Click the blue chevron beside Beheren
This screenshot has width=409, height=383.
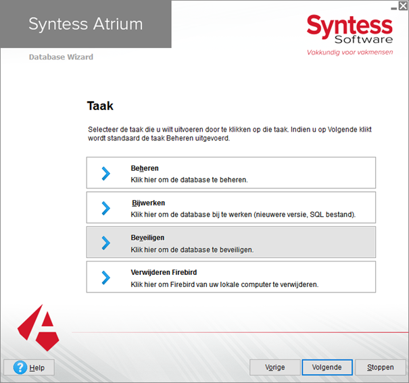[x=106, y=174]
